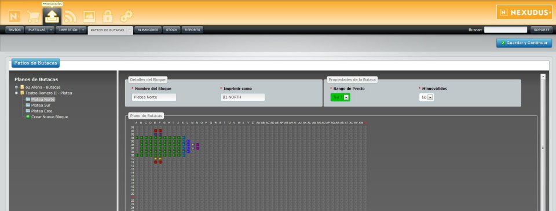The height and width of the screenshot is (211, 556).
Task: Toggle the empty seat at A01
Action: (137, 128)
